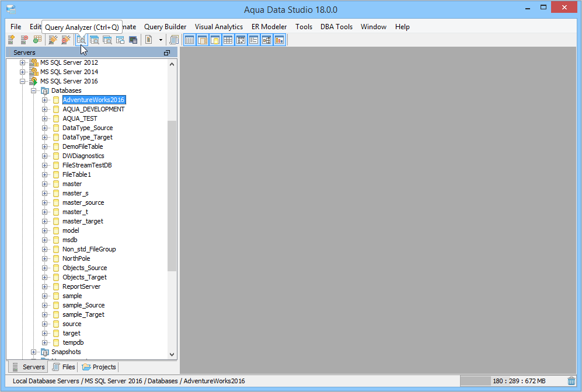Image resolution: width=582 pixels, height=392 pixels.
Task: Click the toolbar icon with green circle and grid
Action: pos(37,40)
